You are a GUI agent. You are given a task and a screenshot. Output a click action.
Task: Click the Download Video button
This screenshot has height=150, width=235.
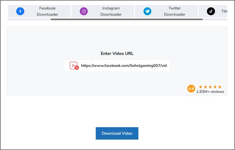point(117,133)
